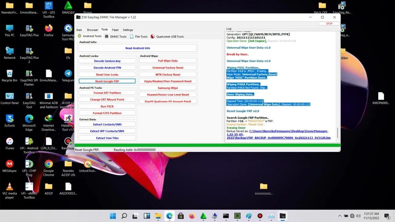Viewport: 395px width, 222px height.
Task: Open the Android Tools sub-tab
Action: [90, 36]
